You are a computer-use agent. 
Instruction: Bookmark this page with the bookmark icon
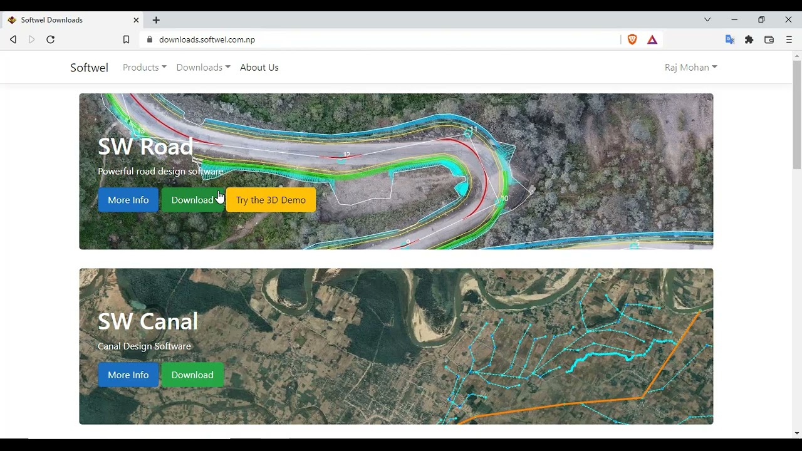126,39
